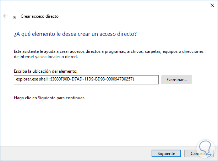The height and width of the screenshot is (161, 218).
Task: Click Siguiente to continue the wizard
Action: (x=164, y=154)
